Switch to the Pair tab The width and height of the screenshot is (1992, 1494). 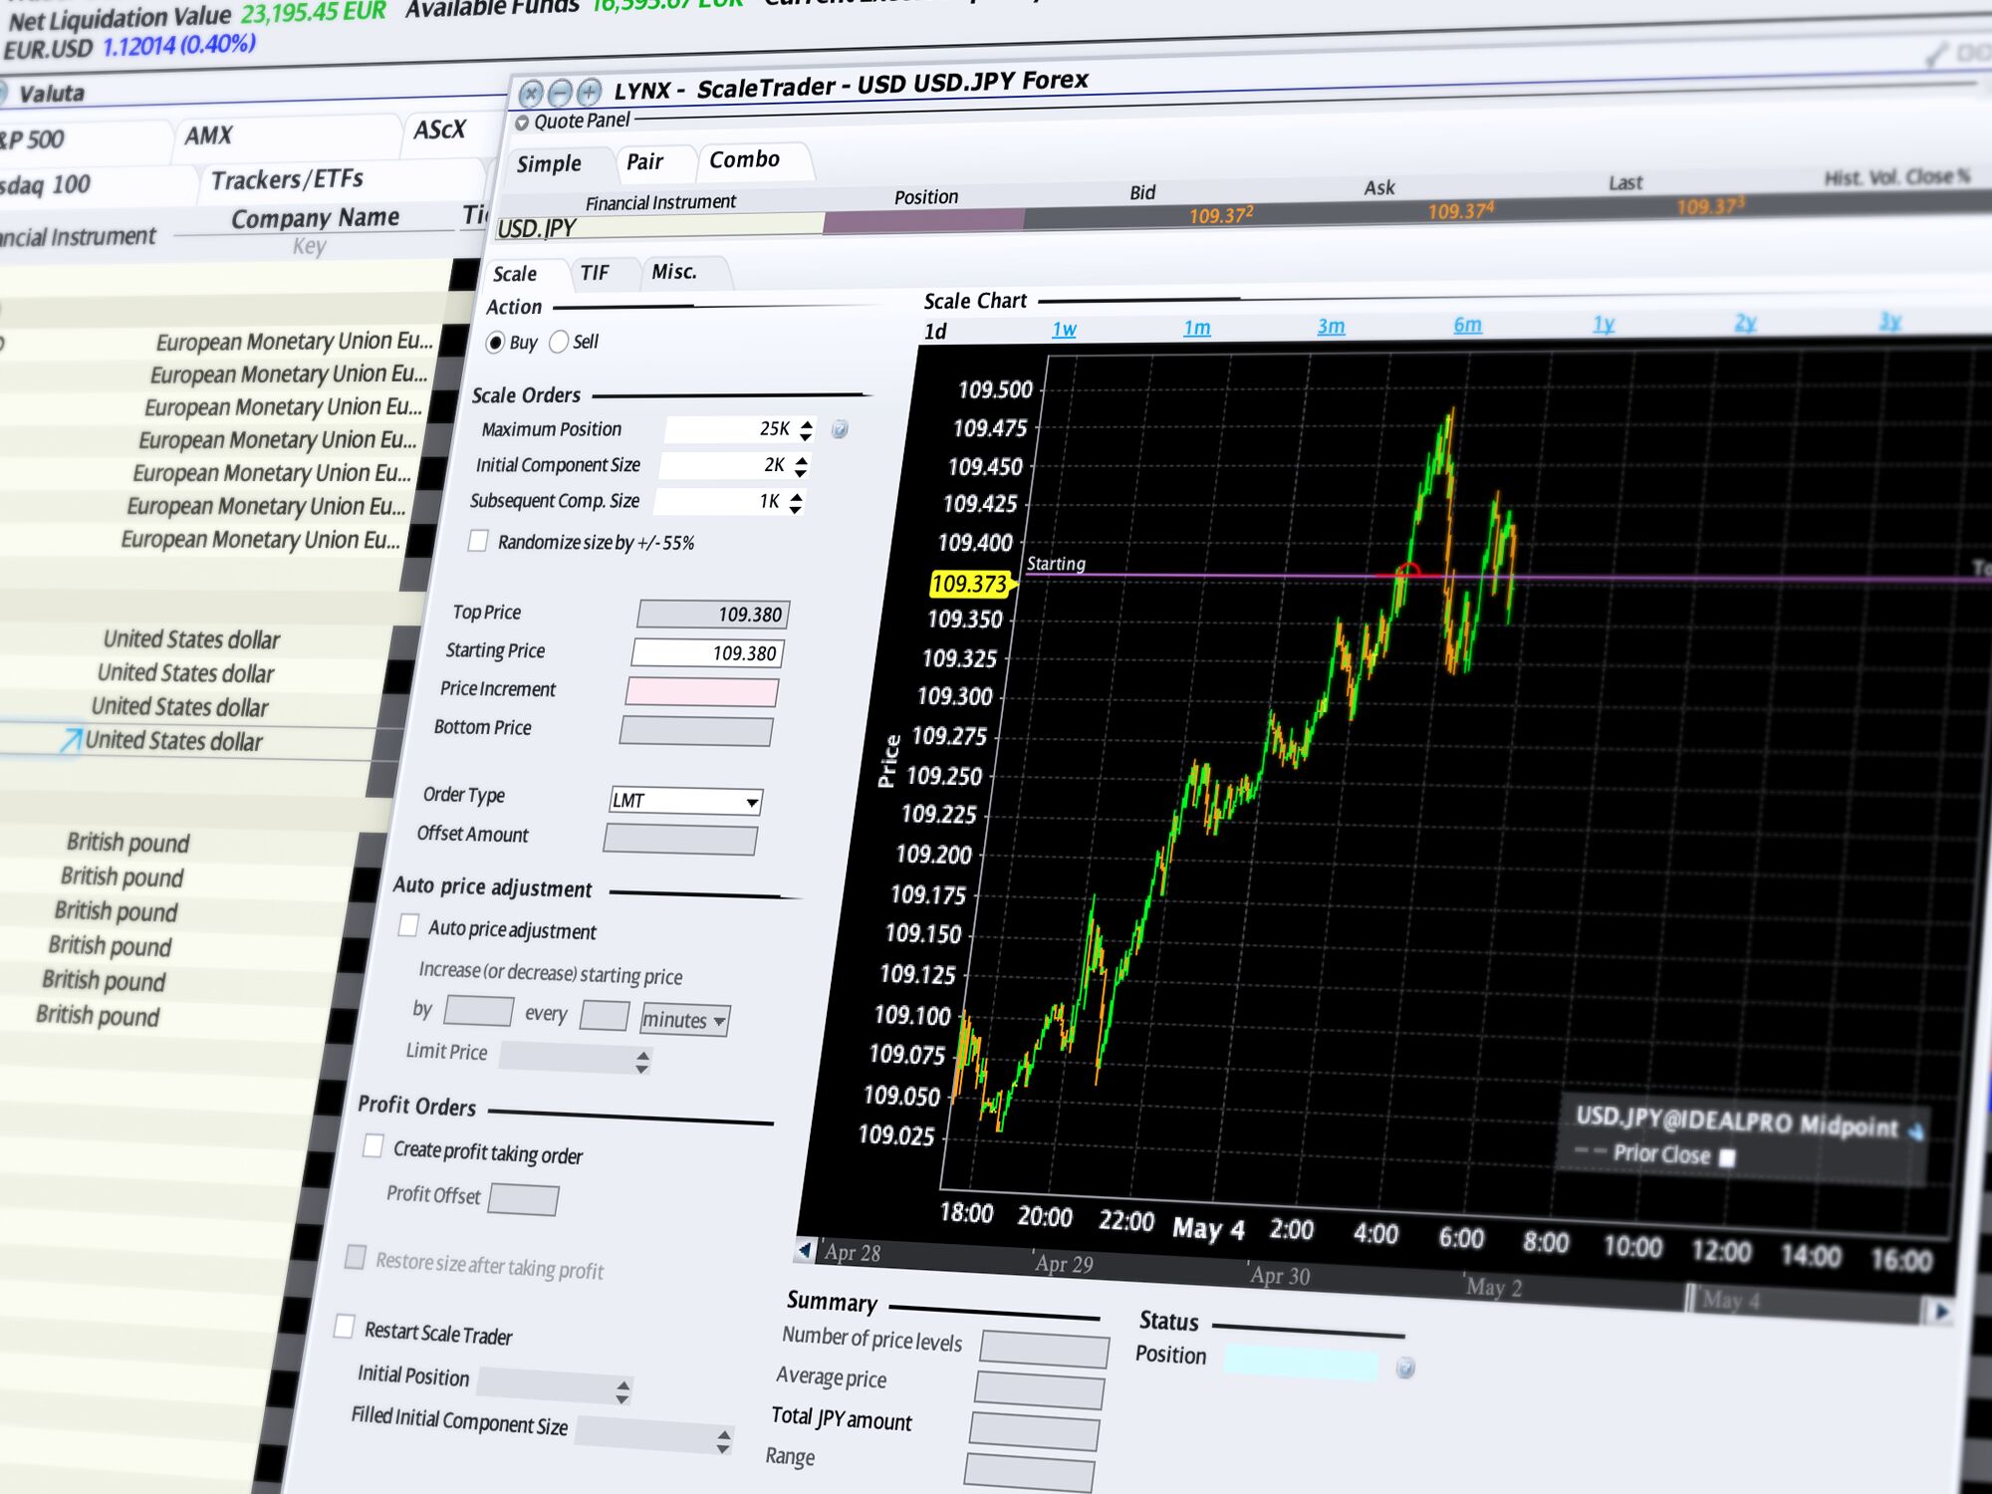point(644,161)
